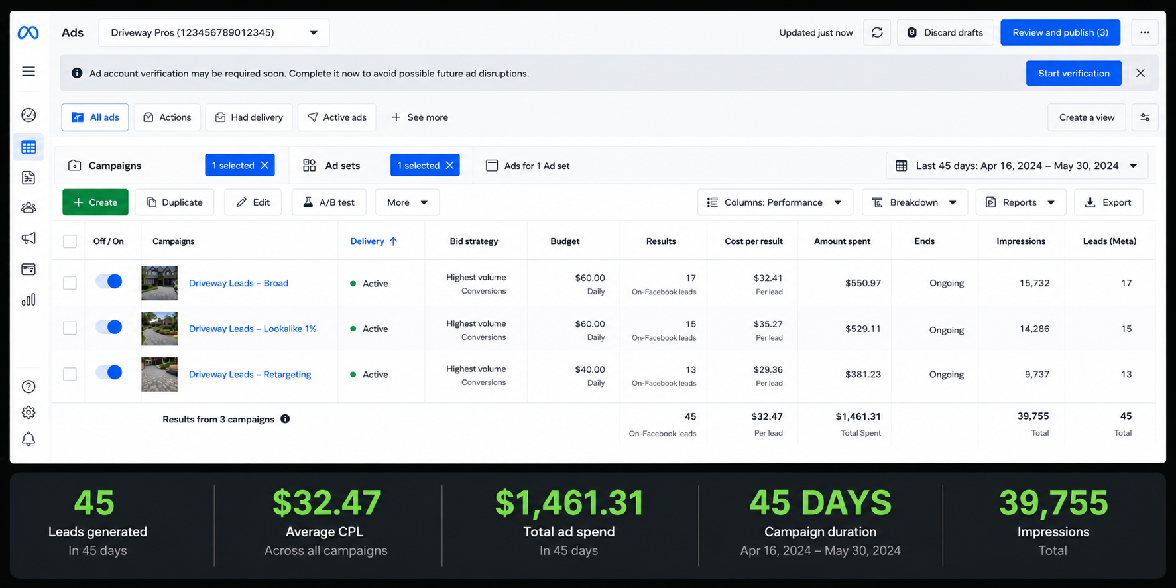Click Review and publish (3)
This screenshot has height=588, width=1176.
pyautogui.click(x=1060, y=32)
